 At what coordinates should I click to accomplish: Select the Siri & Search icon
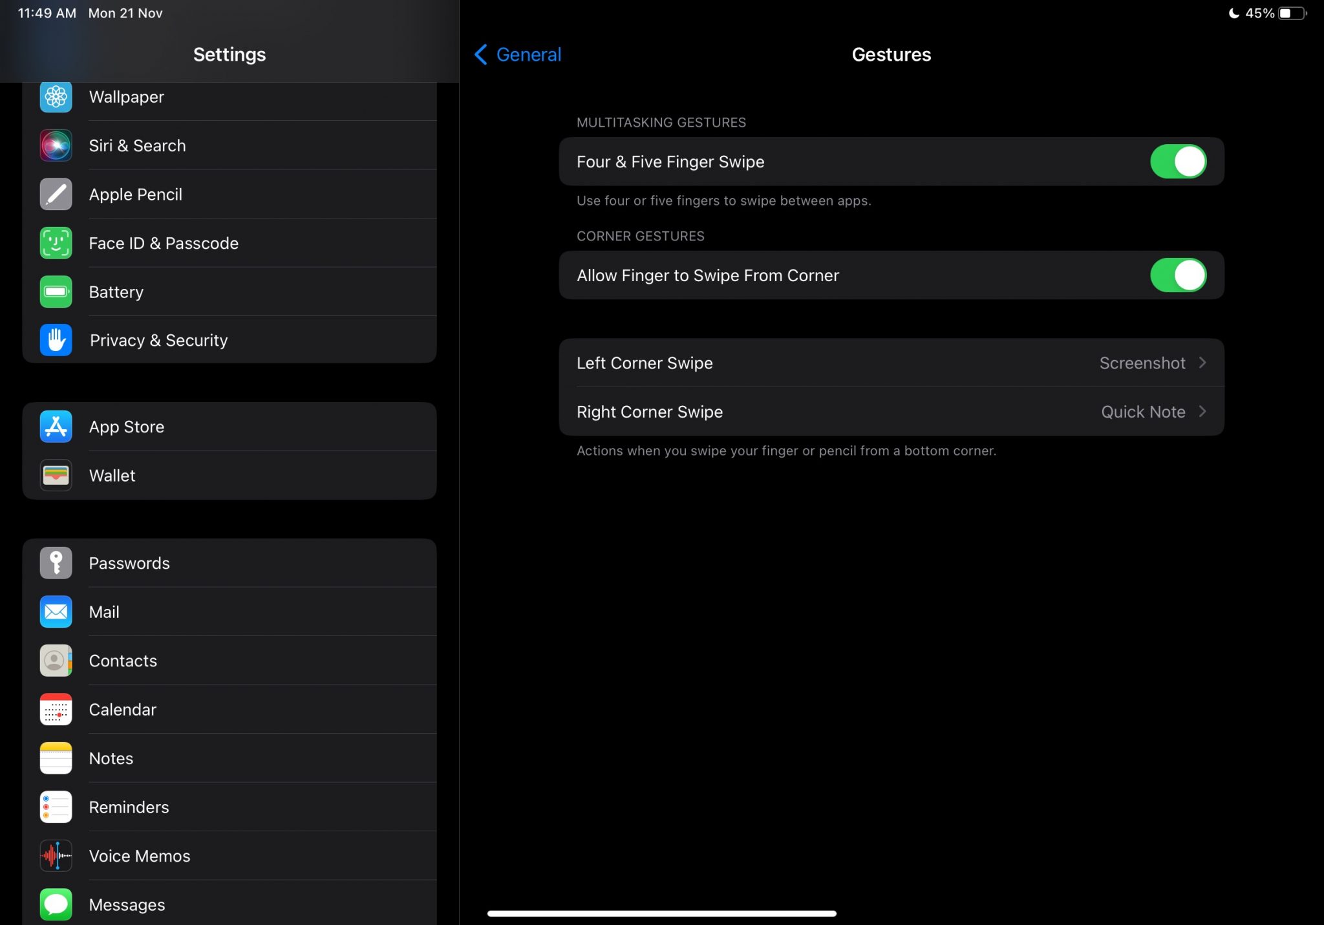[x=56, y=145]
